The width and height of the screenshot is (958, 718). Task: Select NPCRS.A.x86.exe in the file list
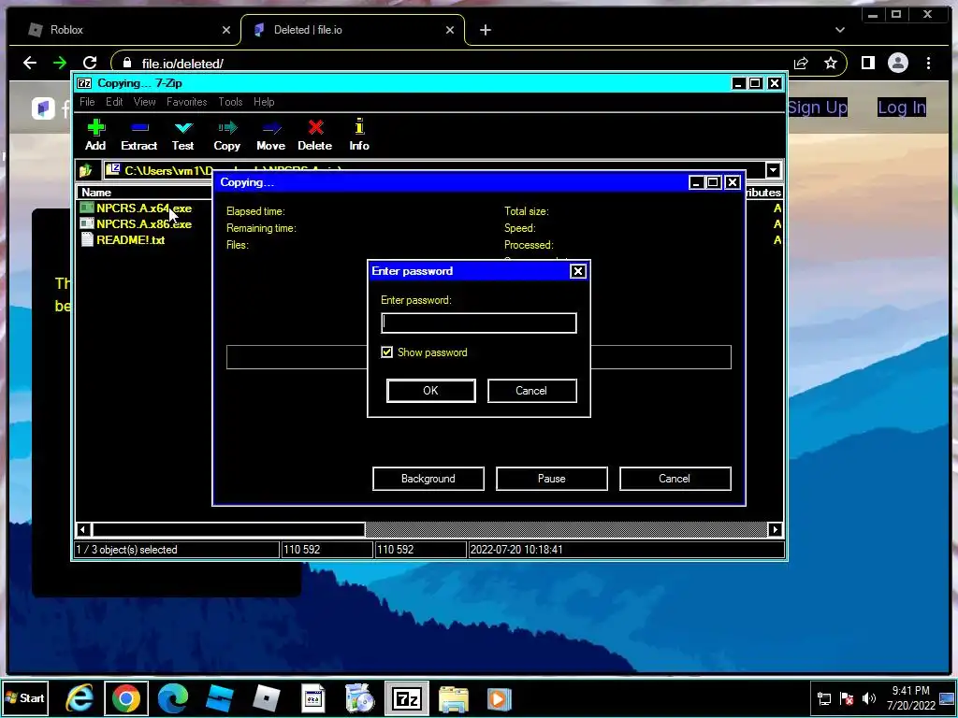(143, 224)
